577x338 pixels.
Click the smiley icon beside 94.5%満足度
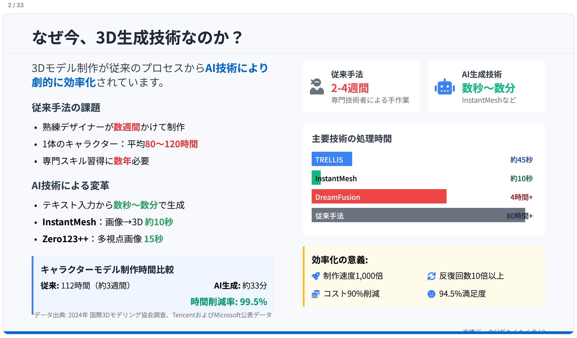[431, 294]
